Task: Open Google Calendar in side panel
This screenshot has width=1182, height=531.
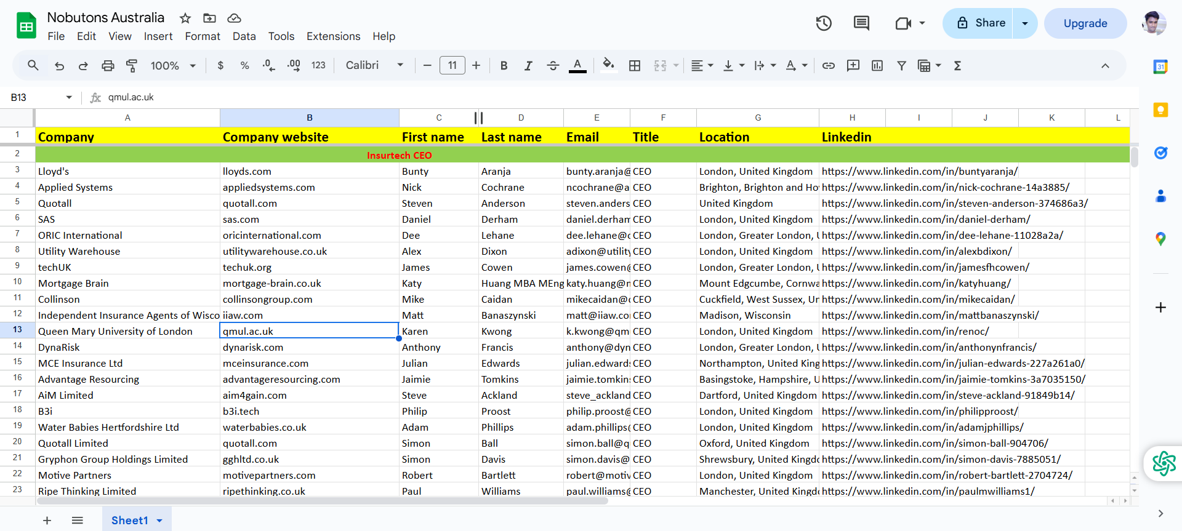Action: click(x=1160, y=67)
